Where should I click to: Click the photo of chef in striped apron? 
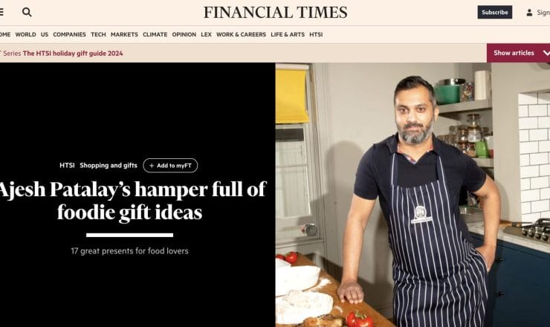(412, 195)
